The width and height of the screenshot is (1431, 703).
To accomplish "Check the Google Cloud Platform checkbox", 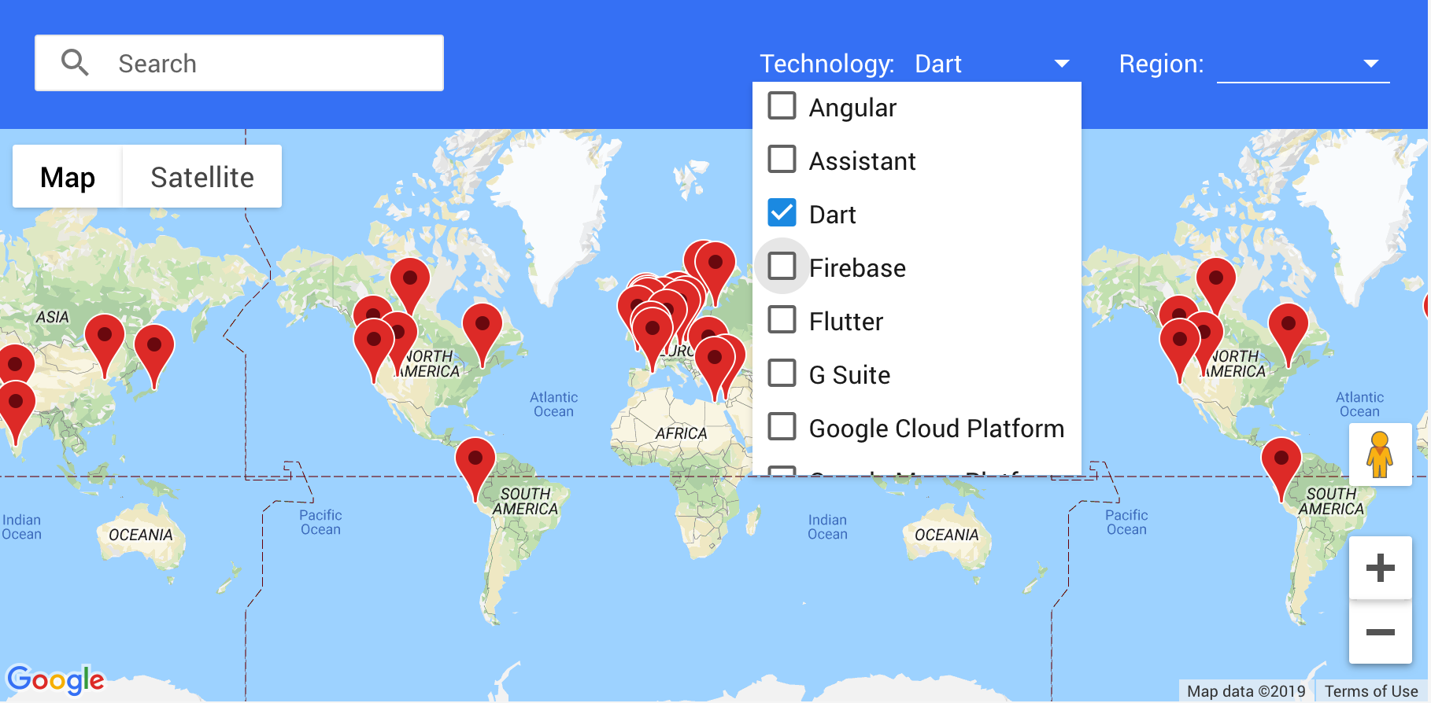I will pos(782,426).
